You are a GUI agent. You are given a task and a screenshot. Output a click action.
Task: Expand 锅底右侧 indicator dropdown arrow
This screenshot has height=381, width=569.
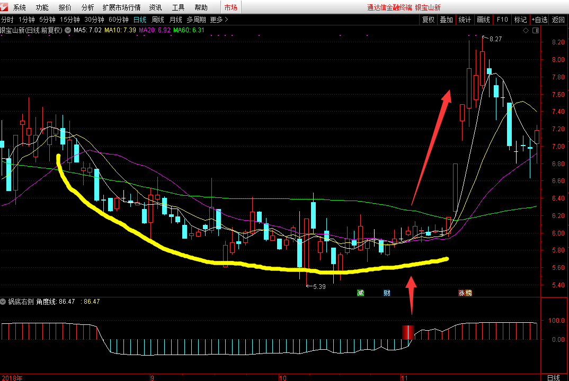point(3,302)
